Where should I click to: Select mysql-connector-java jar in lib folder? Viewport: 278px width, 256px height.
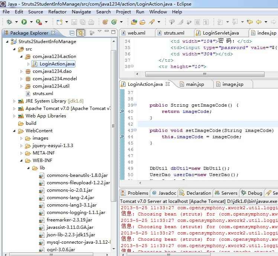point(78,242)
